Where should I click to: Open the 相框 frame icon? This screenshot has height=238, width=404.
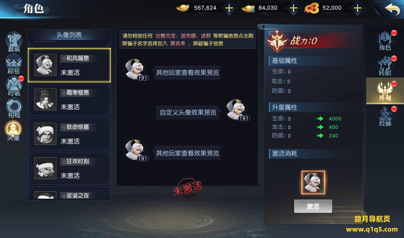(14, 108)
